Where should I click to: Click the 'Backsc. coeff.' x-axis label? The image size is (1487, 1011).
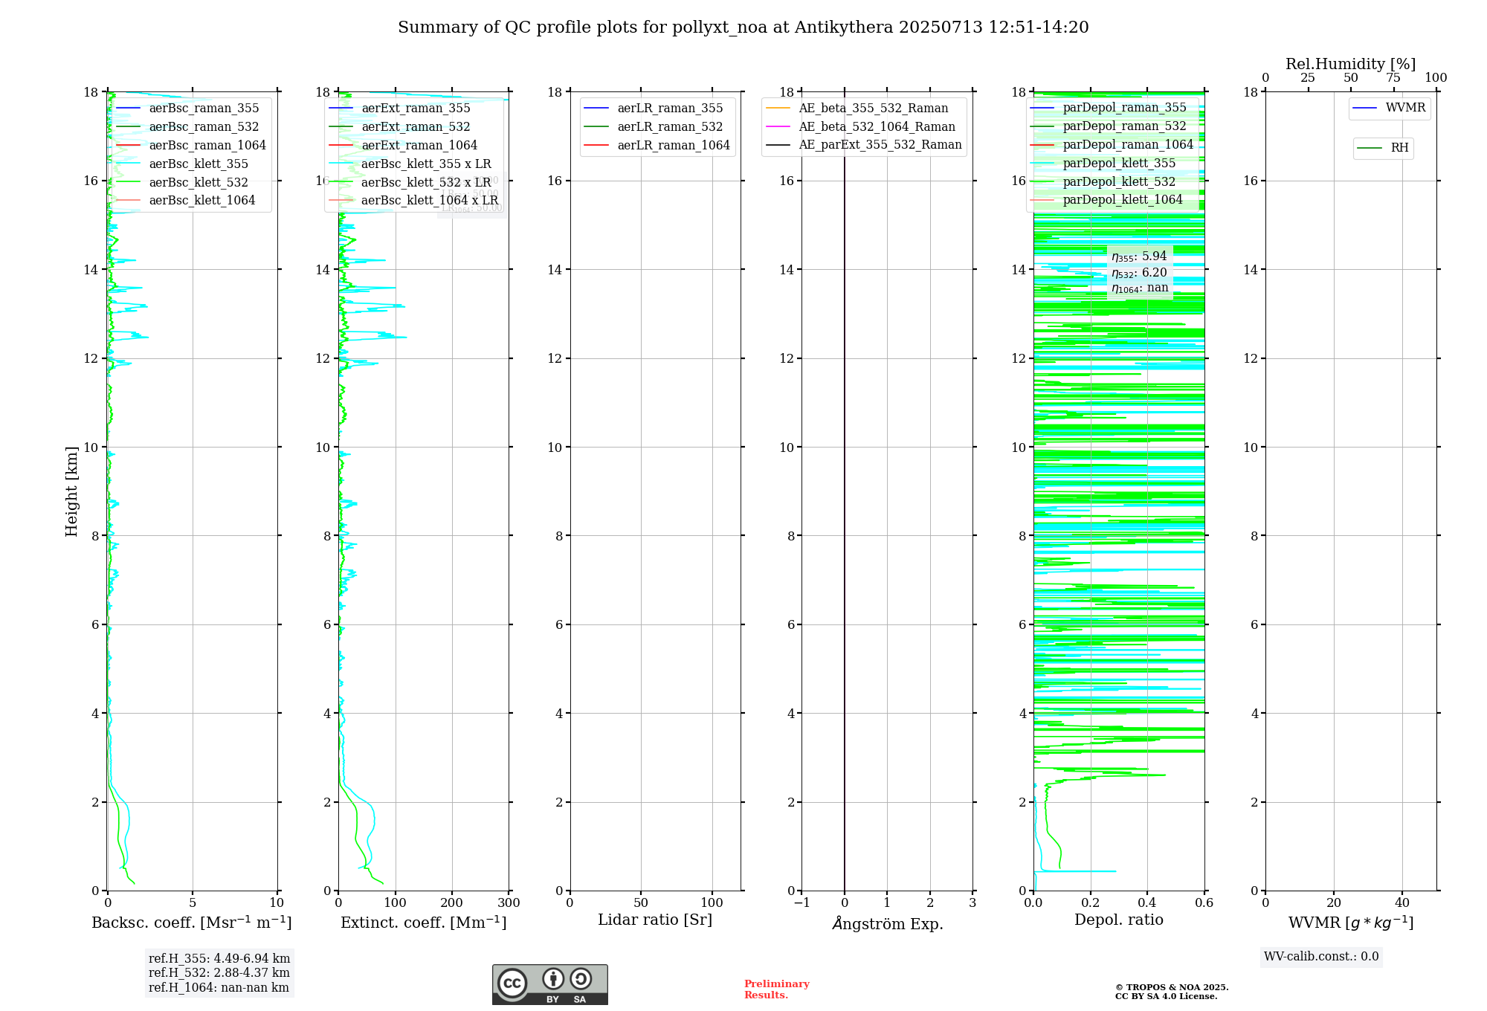192,923
